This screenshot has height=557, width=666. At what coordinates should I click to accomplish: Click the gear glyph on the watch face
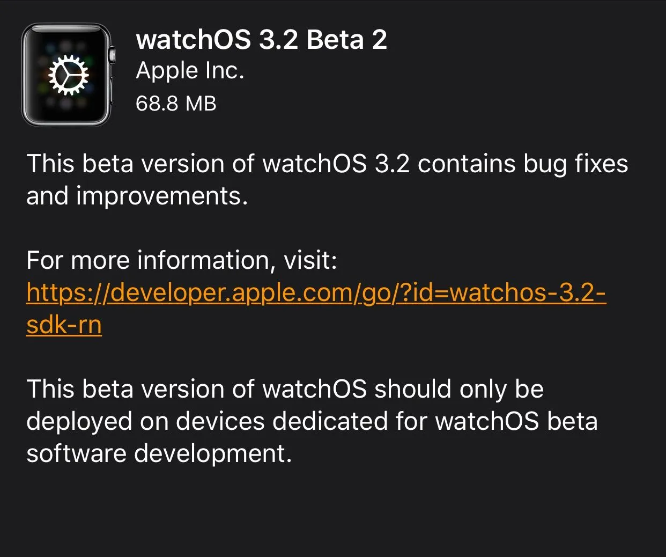pyautogui.click(x=68, y=75)
